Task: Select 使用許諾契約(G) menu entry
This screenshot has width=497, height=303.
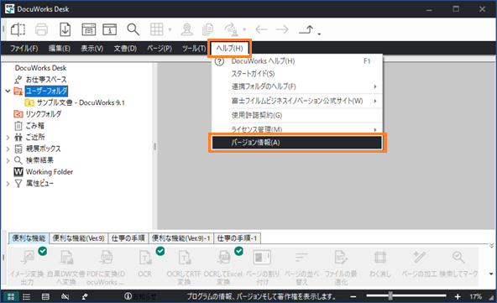Action: tap(297, 115)
